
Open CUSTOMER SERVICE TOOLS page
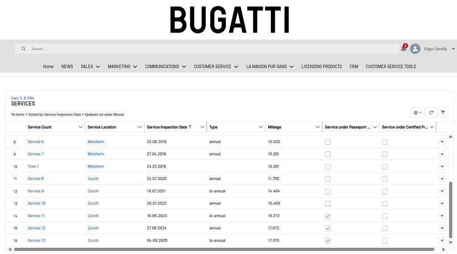click(391, 67)
